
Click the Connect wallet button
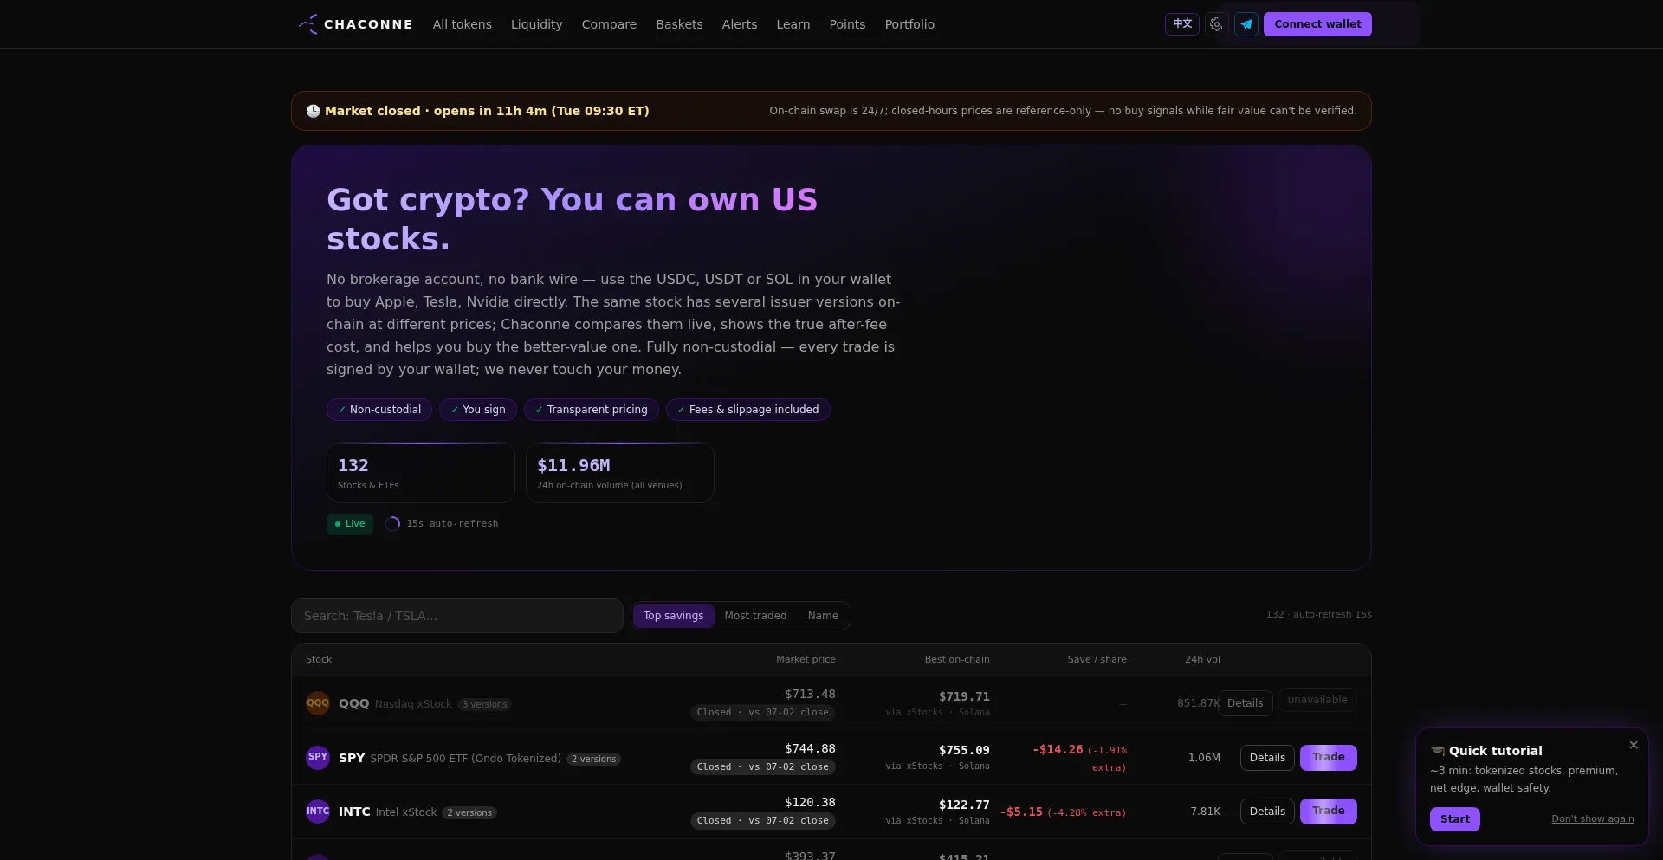[x=1317, y=24]
